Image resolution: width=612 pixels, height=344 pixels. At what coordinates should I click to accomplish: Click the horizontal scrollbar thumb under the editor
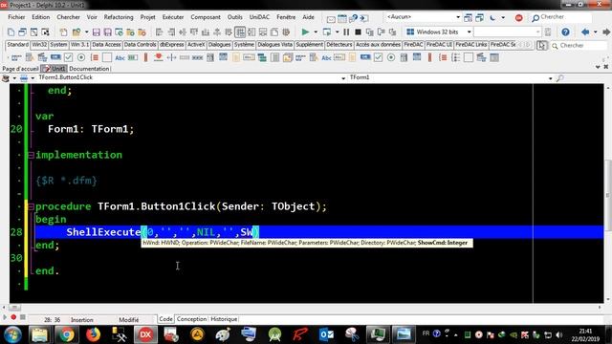tap(14, 308)
